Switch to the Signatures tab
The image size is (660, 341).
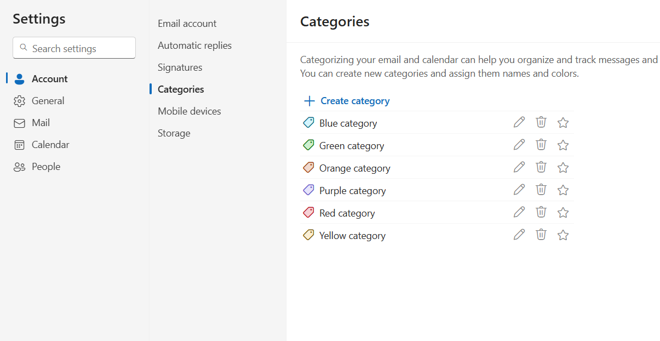(180, 67)
